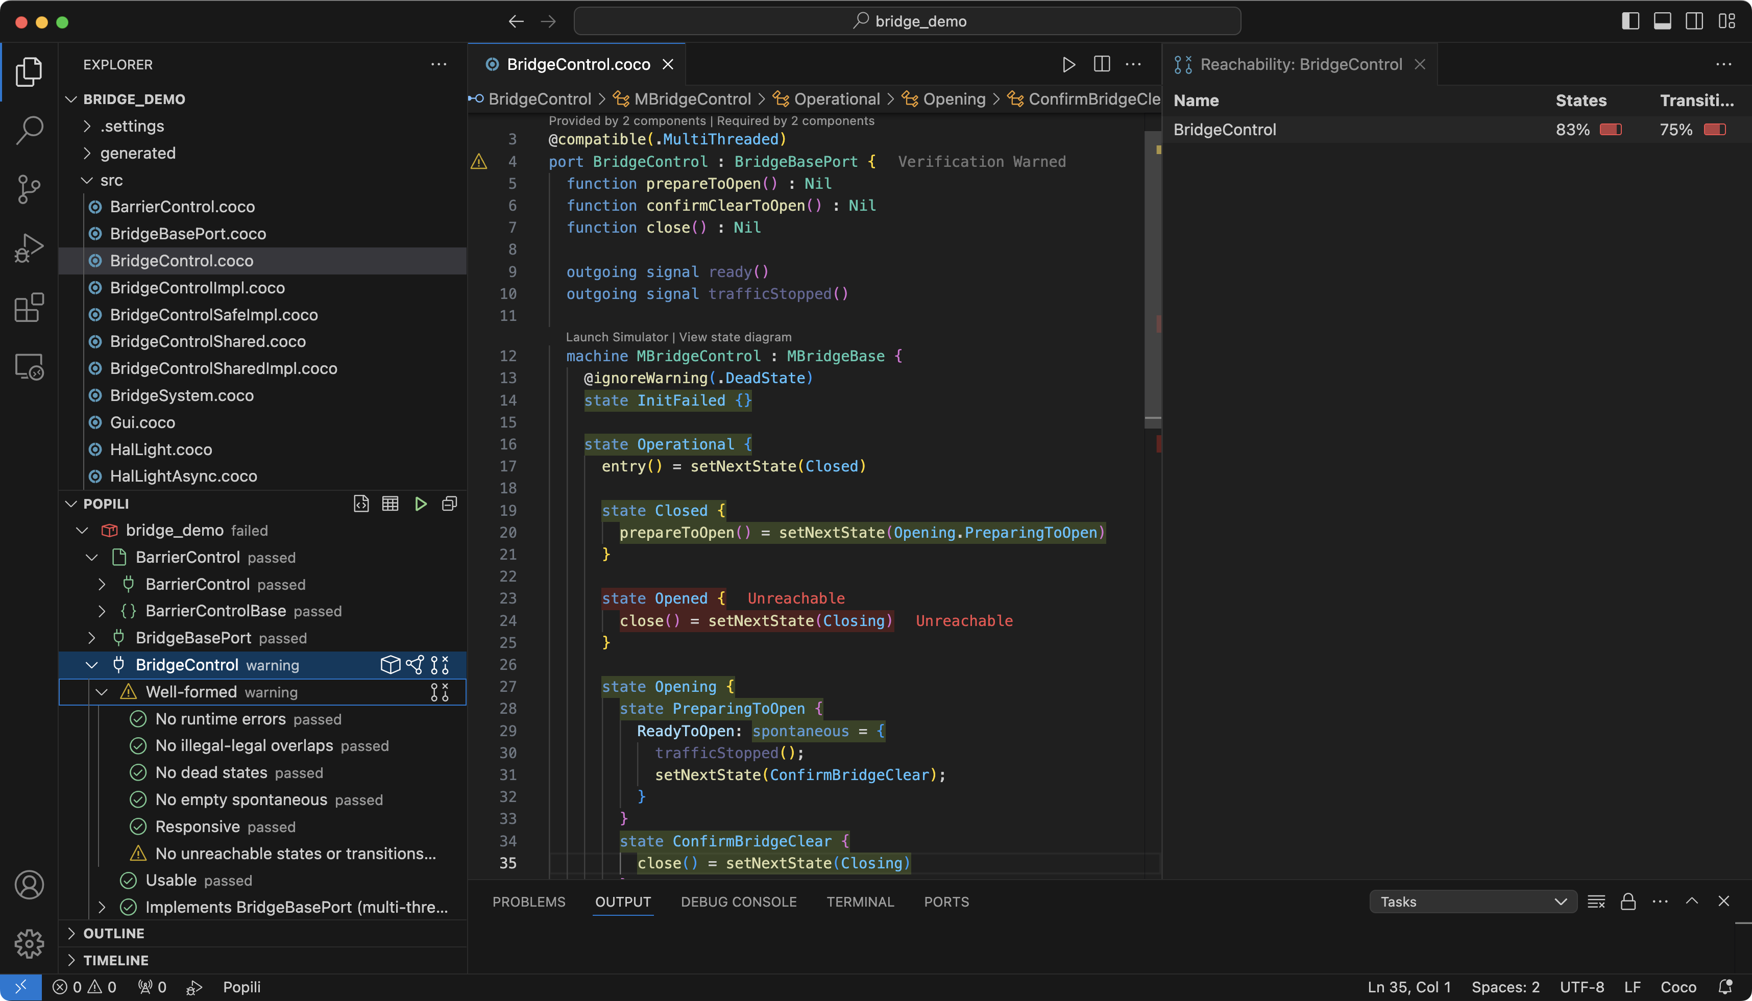Expand the BarrierControlBase passed node
This screenshot has width=1752, height=1001.
[x=102, y=611]
